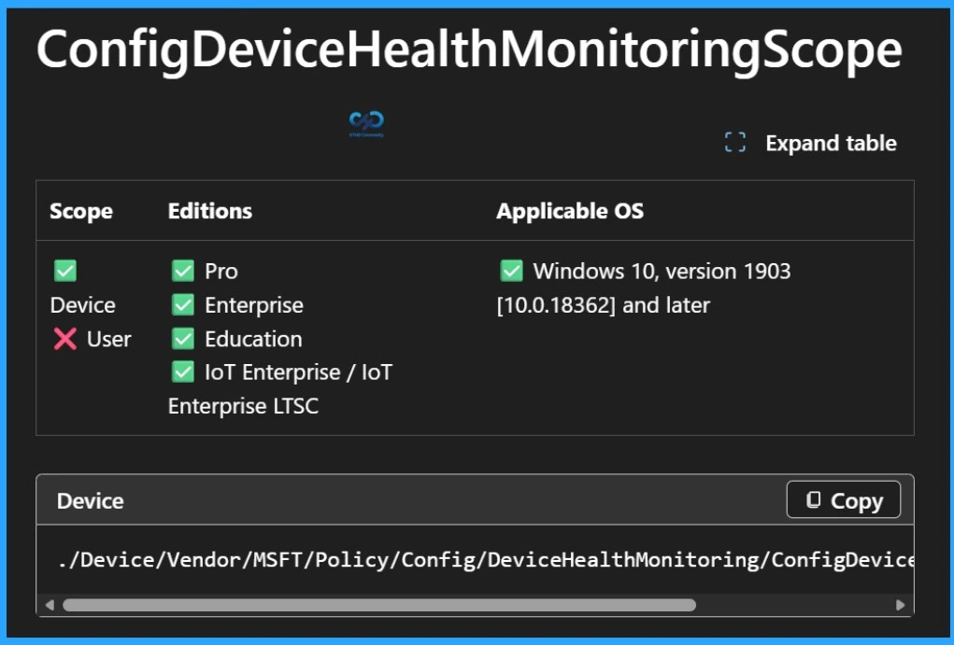Click the 'Enterprise' edition text
Screen dimensions: 954x645
[254, 305]
